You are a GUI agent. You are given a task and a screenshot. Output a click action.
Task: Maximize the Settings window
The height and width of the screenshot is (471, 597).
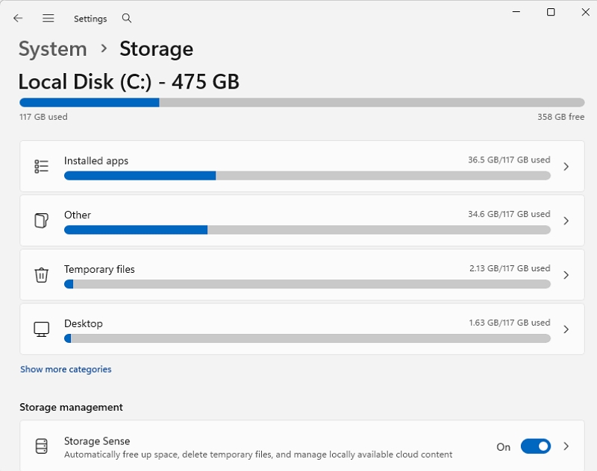(551, 12)
